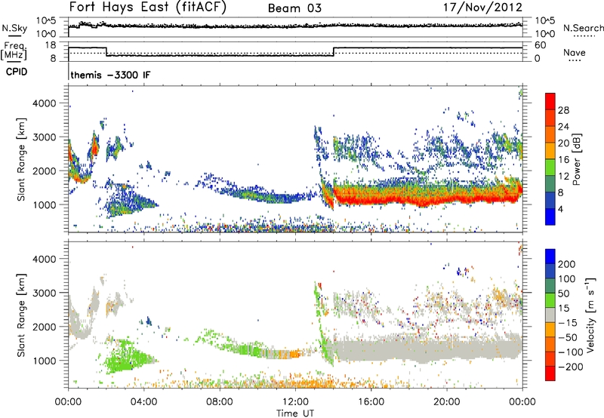Click the '08:00' time tick label

(x=220, y=402)
